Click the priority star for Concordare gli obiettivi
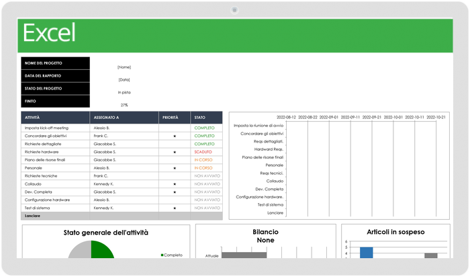The image size is (470, 277). coord(175,136)
